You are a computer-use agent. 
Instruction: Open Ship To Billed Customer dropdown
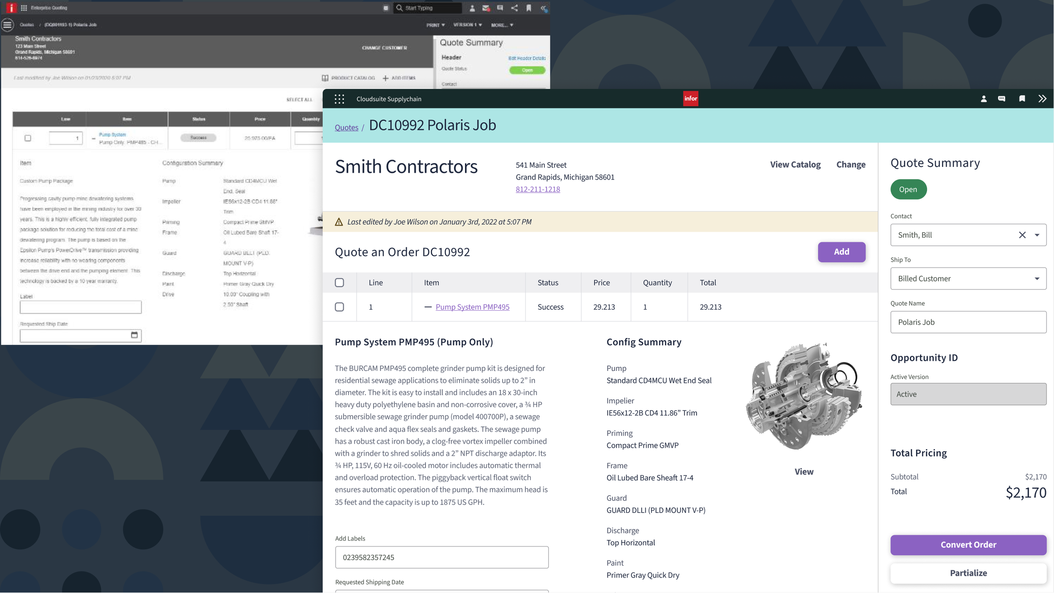[x=968, y=279]
